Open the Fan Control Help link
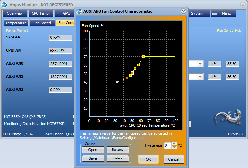This screenshot has height=168, width=248. coord(229,31)
